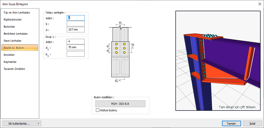The height and width of the screenshot is (128, 264).
Task: Click the d field showing 107 mm
Action: point(76,30)
